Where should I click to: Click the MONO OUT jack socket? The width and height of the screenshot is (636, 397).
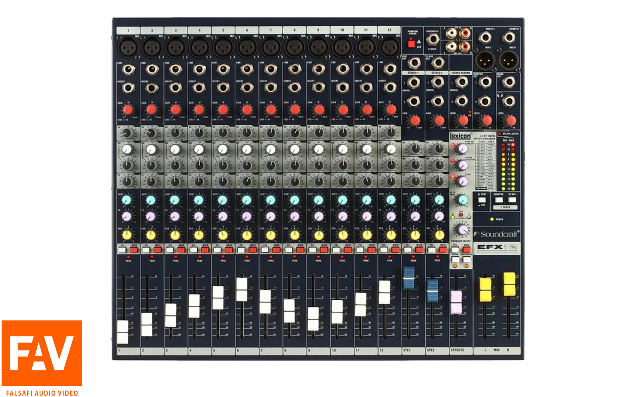pos(509,82)
